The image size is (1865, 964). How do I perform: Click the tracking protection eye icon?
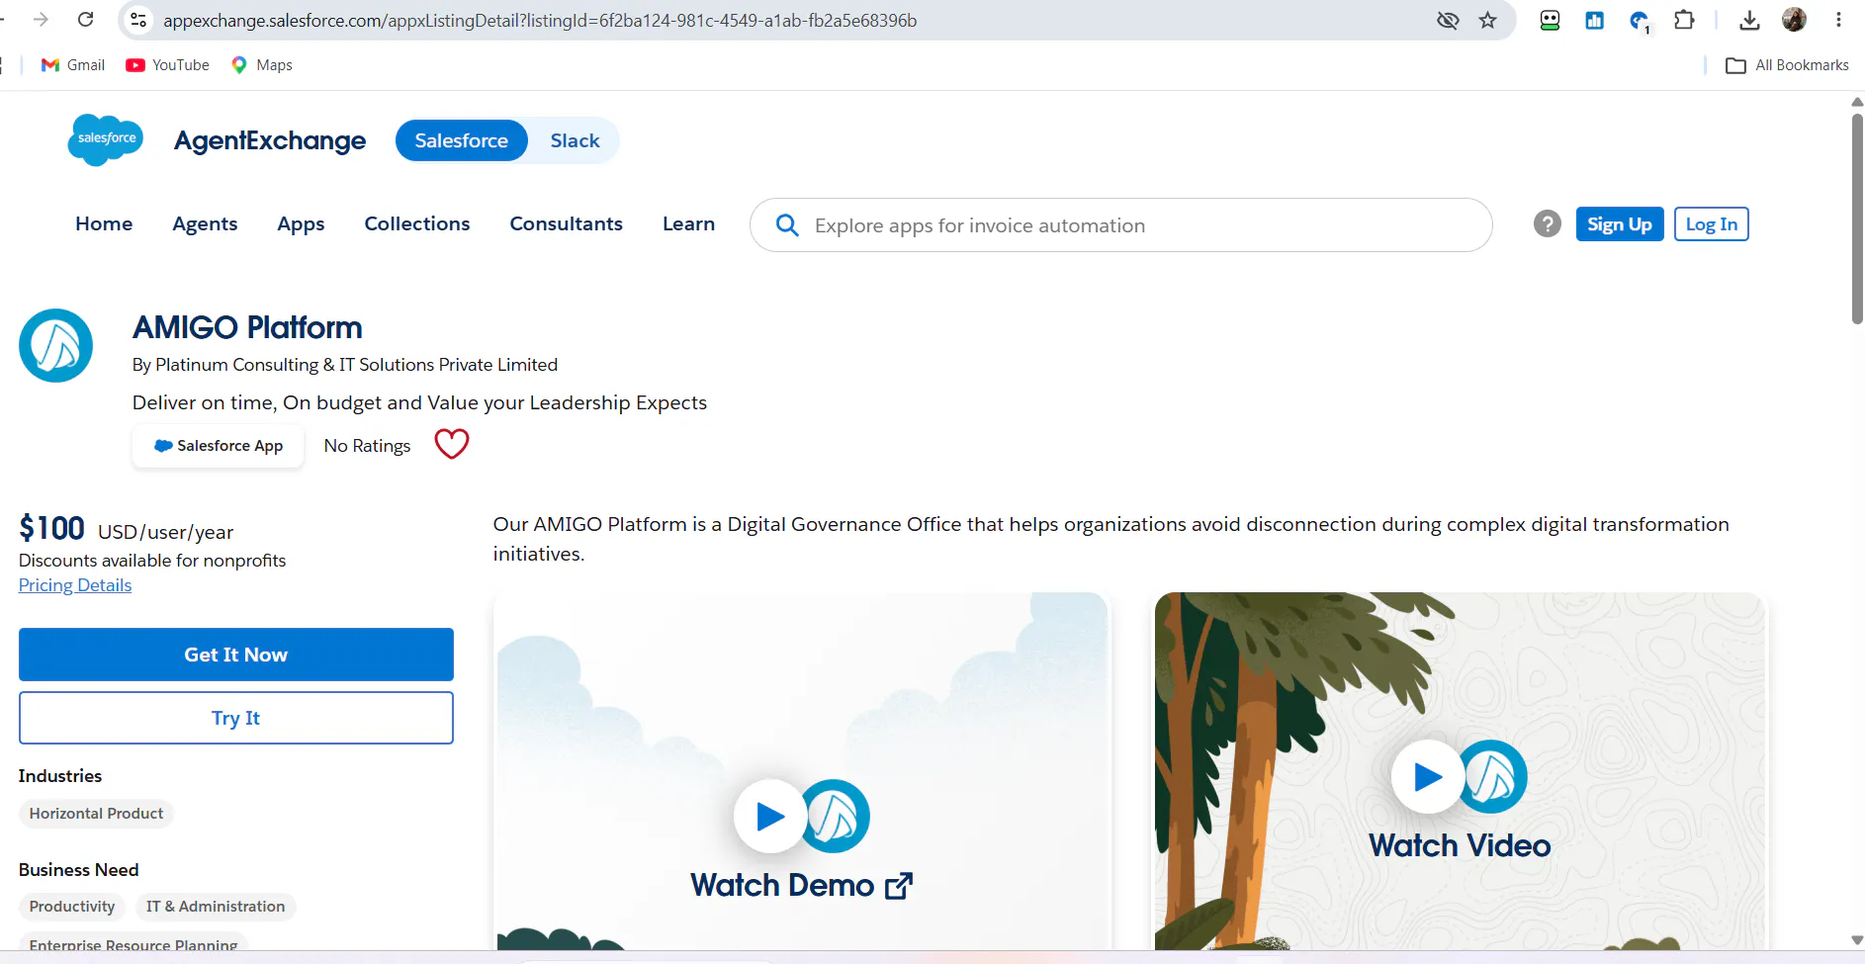pyautogui.click(x=1448, y=20)
